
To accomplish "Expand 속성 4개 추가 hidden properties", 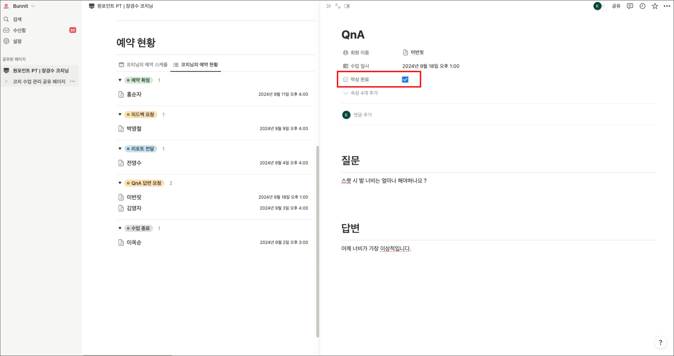I will pos(361,93).
